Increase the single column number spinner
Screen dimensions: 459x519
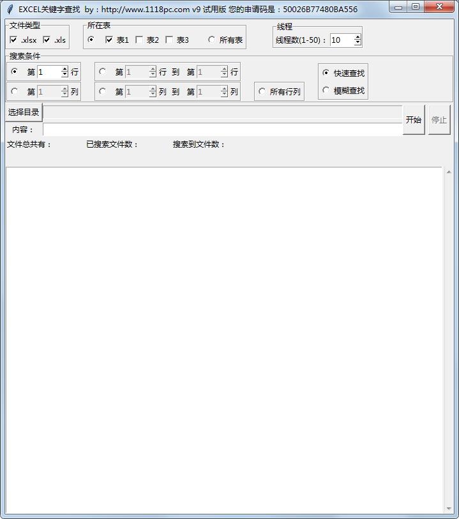pyautogui.click(x=65, y=89)
